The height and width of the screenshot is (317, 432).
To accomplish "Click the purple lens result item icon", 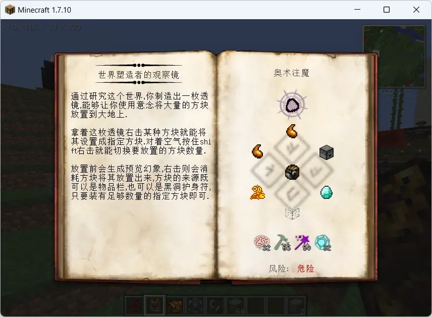I will 292,105.
